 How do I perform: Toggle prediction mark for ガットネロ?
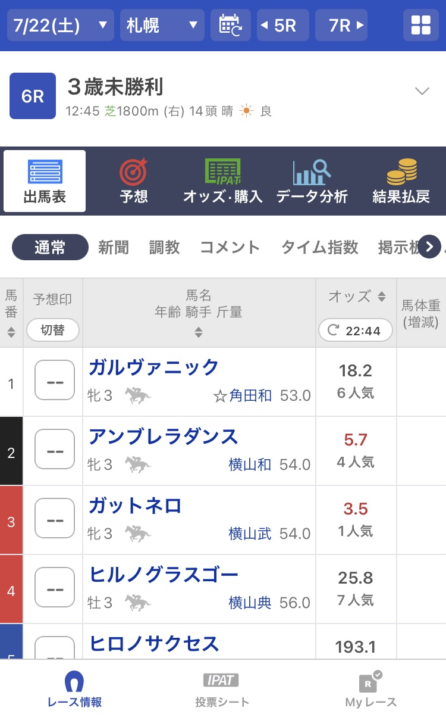[55, 519]
